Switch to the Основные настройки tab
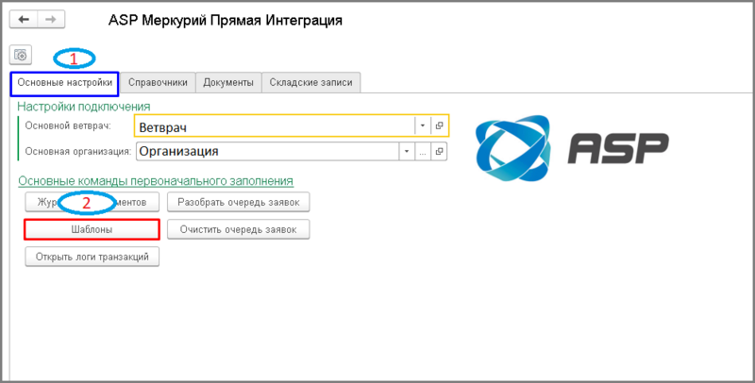This screenshot has height=383, width=755. (65, 83)
